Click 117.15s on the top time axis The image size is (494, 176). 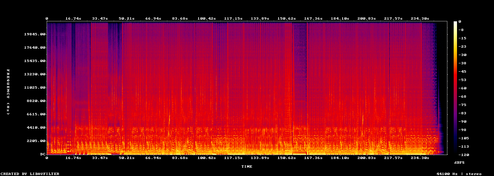click(x=233, y=18)
